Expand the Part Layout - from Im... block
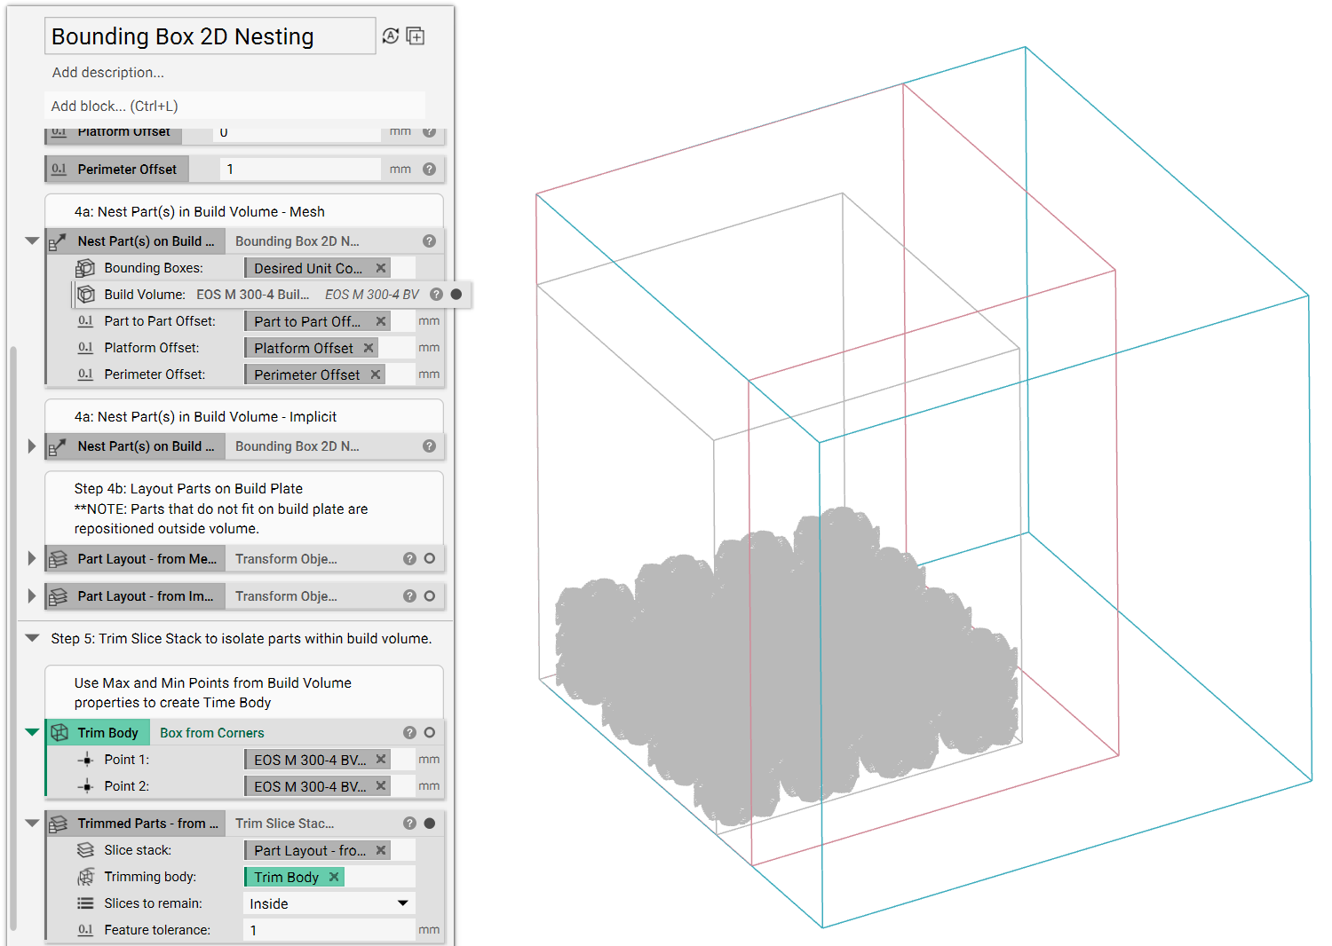 [x=32, y=595]
